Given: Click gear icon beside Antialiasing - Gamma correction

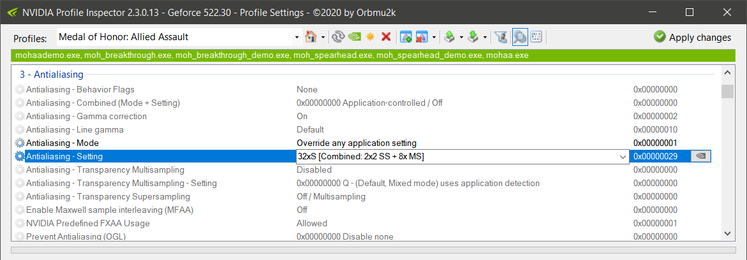Looking at the screenshot, I should 20,116.
